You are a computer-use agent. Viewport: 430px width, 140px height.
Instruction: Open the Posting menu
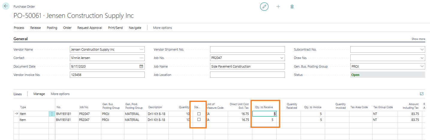click(52, 28)
